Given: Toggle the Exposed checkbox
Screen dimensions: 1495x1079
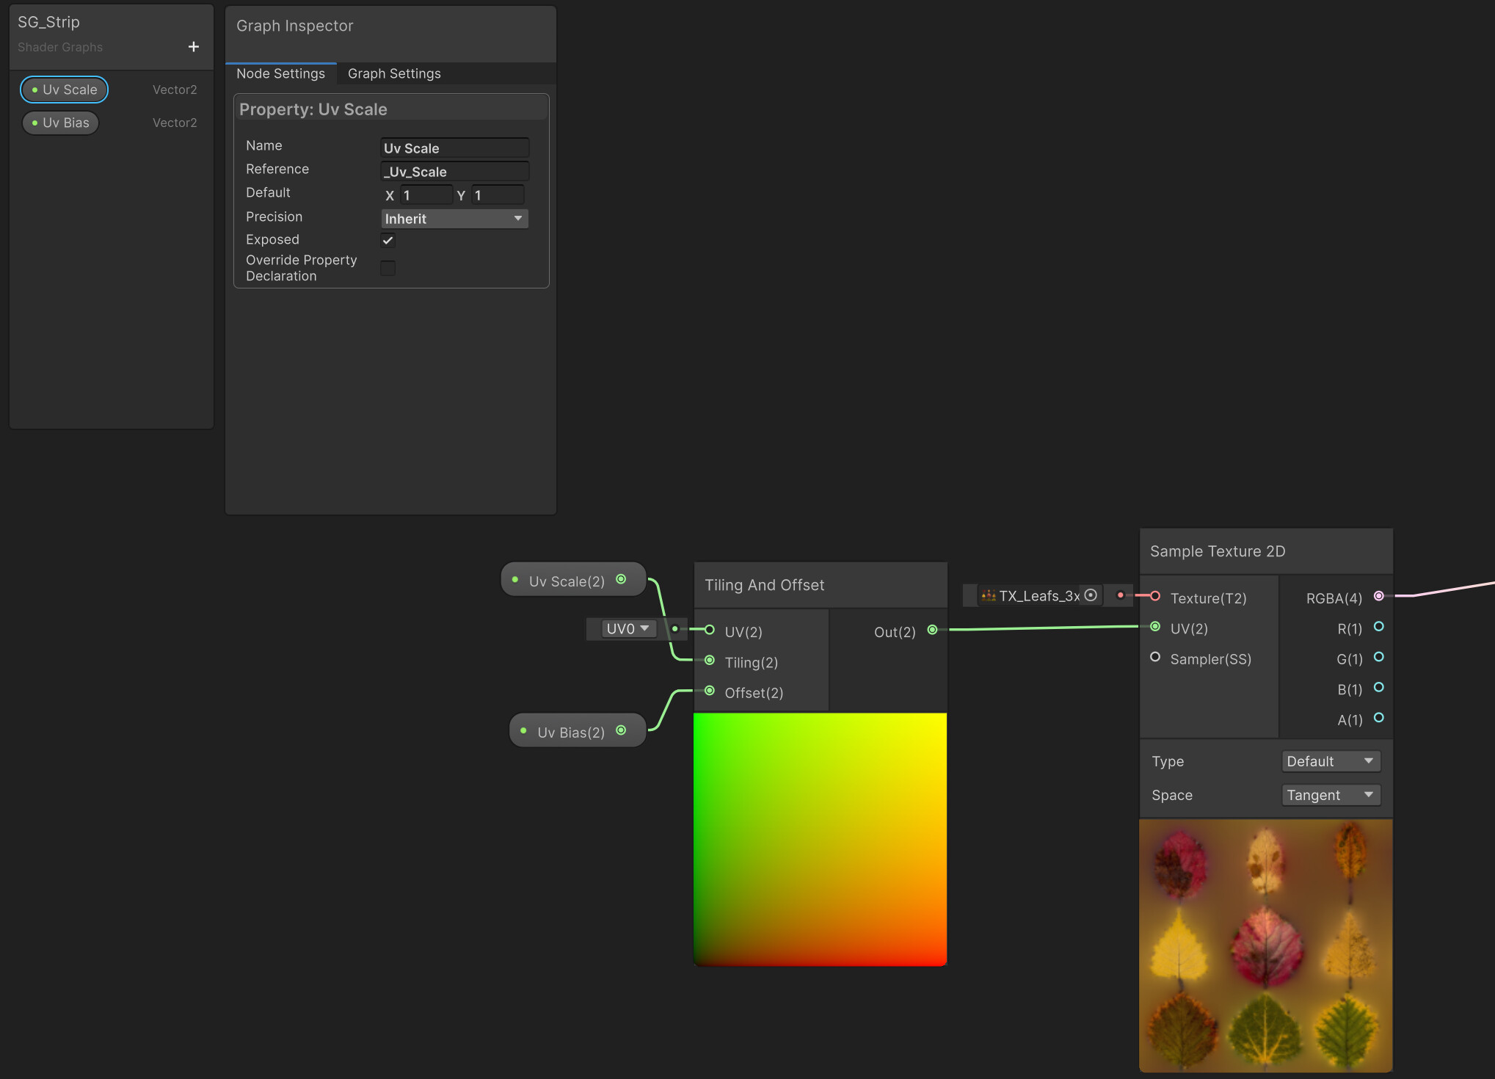Looking at the screenshot, I should tap(388, 240).
